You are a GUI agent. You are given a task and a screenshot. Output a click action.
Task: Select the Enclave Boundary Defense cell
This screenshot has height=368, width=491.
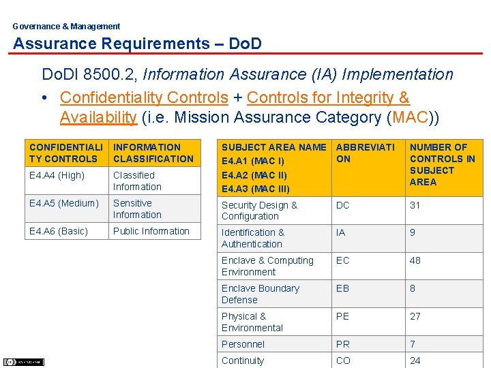point(274,294)
